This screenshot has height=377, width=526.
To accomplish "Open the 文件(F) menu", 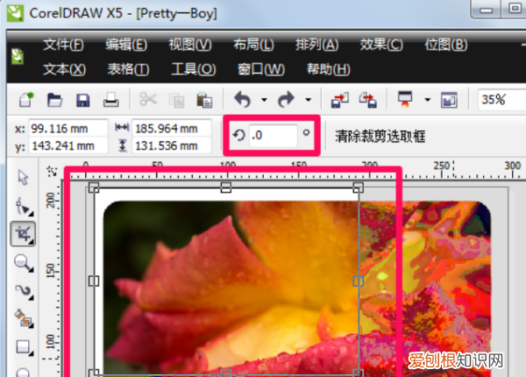I will [64, 45].
